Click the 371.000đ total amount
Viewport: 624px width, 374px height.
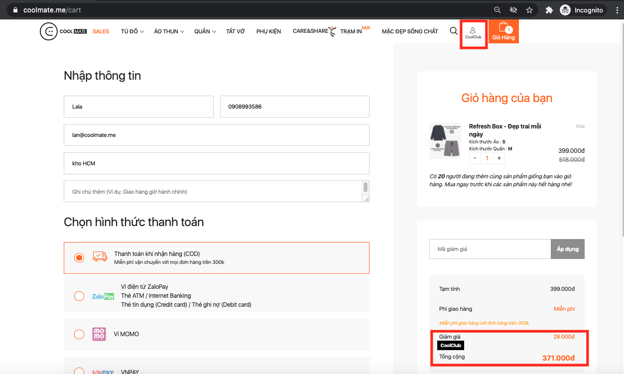[x=558, y=358]
